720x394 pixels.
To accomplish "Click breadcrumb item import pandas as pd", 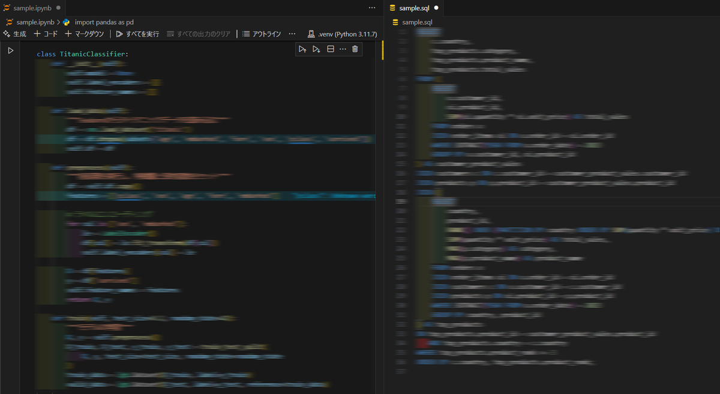I will tap(104, 22).
